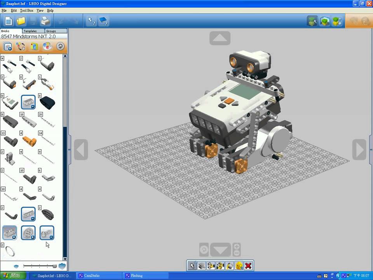373x280 pixels.
Task: Select the Bricks tab
Action: click(x=11, y=31)
